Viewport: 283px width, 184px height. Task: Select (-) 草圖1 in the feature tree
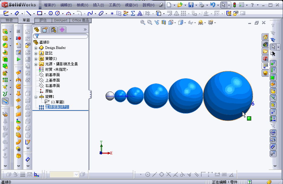(58, 102)
